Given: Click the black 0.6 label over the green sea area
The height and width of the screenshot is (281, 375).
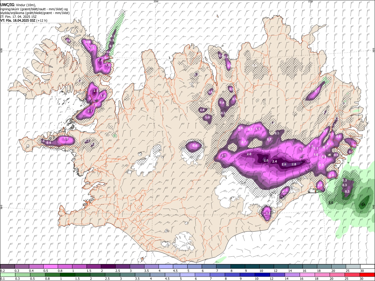Looking at the screenshot, I should point(331,203).
